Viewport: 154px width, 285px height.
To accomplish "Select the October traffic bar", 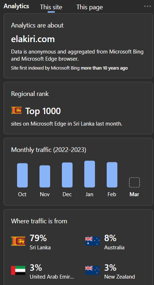I will 22,175.
